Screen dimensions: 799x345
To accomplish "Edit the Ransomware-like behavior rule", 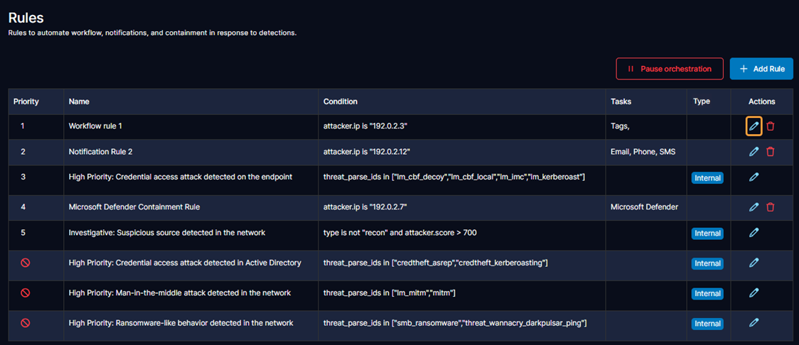I will 754,322.
